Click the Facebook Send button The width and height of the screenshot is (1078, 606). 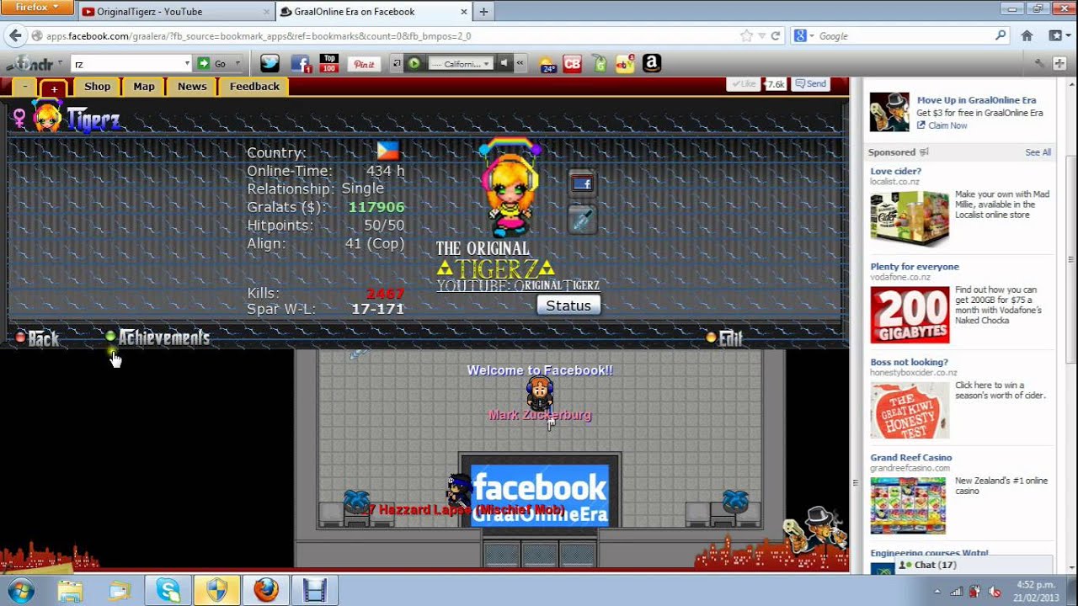[x=811, y=84]
